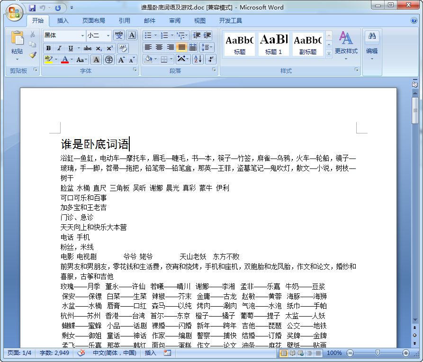Open the 审阅 ribbon tab
Screen dimensions: 423x362
175,20
